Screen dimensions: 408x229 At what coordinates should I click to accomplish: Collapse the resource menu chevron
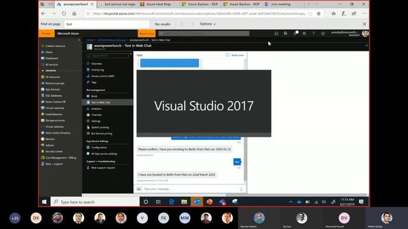[131, 54]
